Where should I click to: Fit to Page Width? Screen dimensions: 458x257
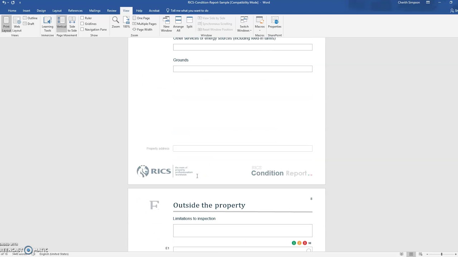[x=142, y=30]
